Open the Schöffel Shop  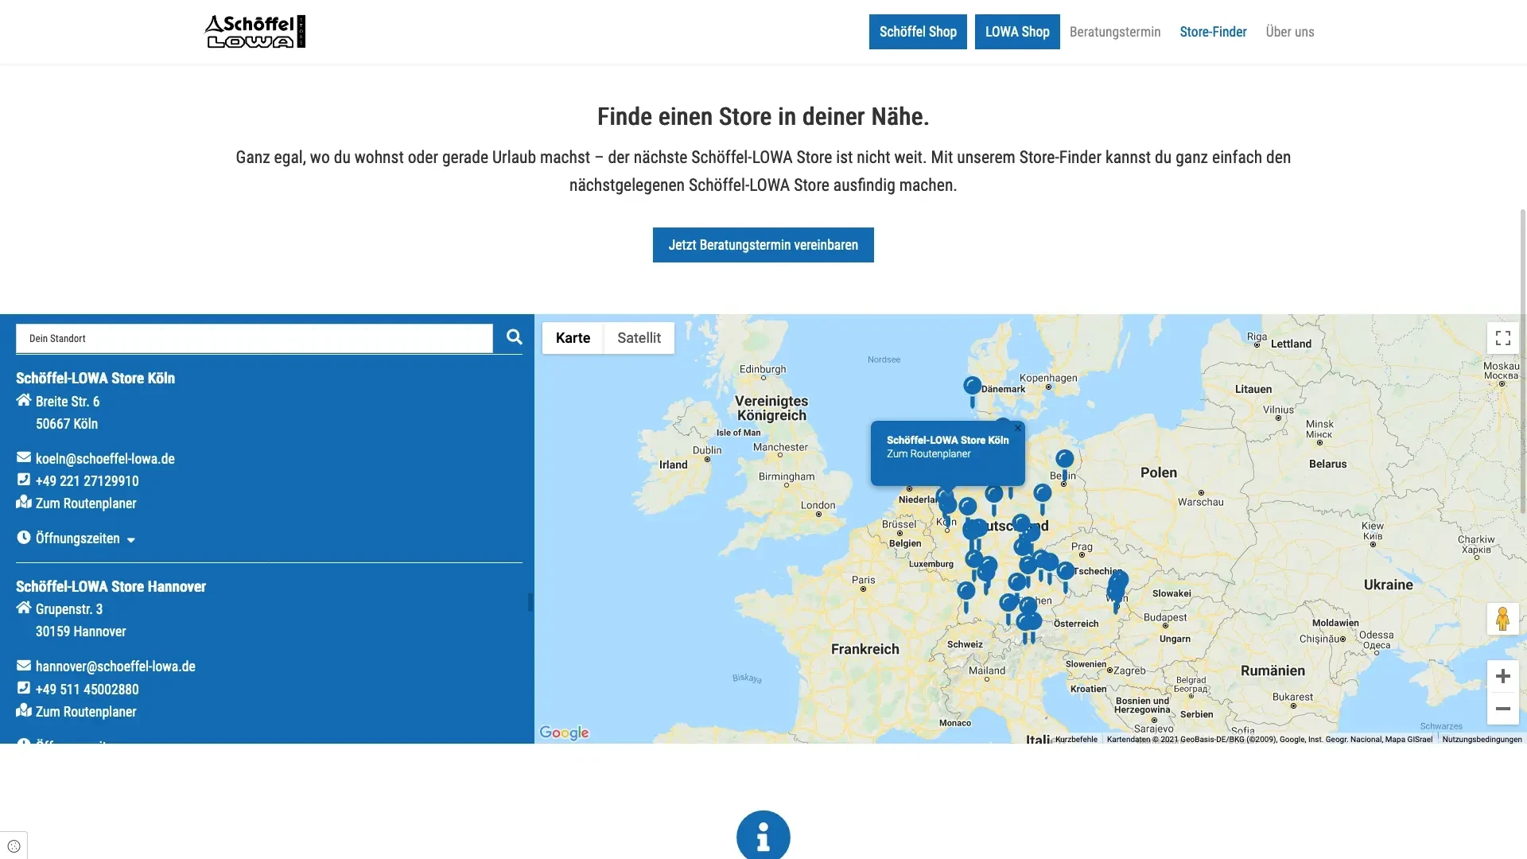tap(918, 32)
